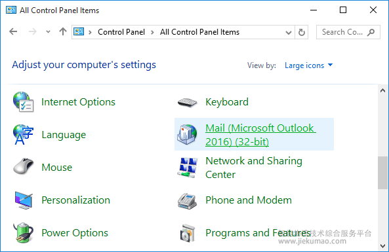Open the Phone and Modem icon
Image resolution: width=389 pixels, height=252 pixels.
click(188, 201)
